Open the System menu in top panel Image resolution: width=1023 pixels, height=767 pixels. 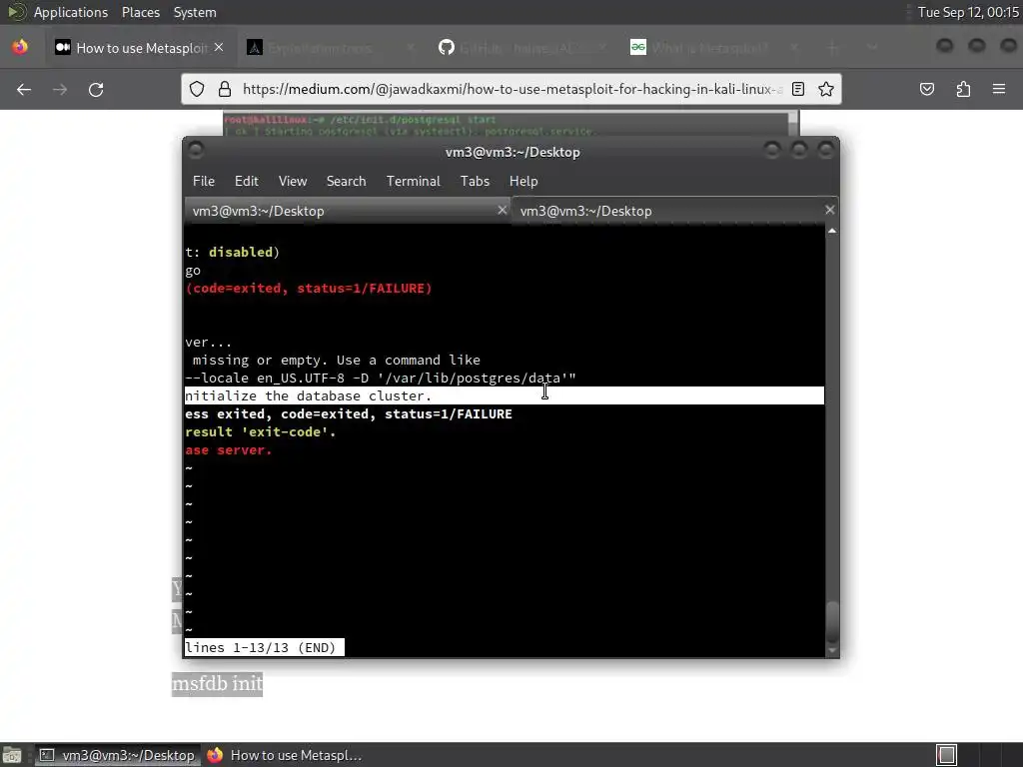pyautogui.click(x=195, y=12)
